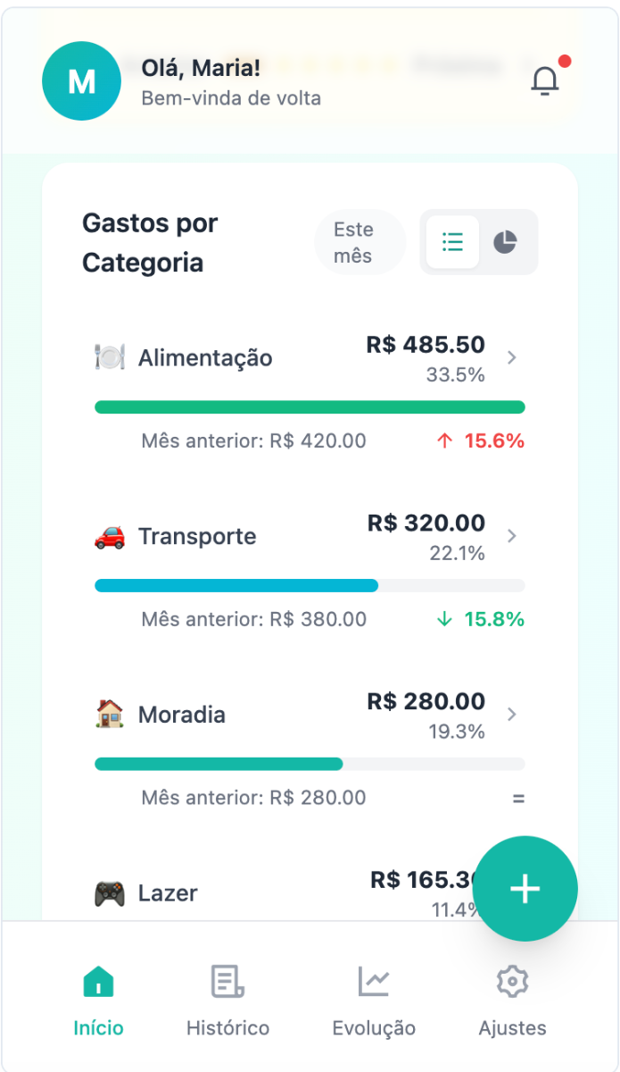Open the Este mês period selector
Screen dimensions: 620x1072
359,241
